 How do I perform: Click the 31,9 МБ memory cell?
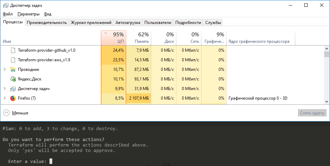point(139,89)
